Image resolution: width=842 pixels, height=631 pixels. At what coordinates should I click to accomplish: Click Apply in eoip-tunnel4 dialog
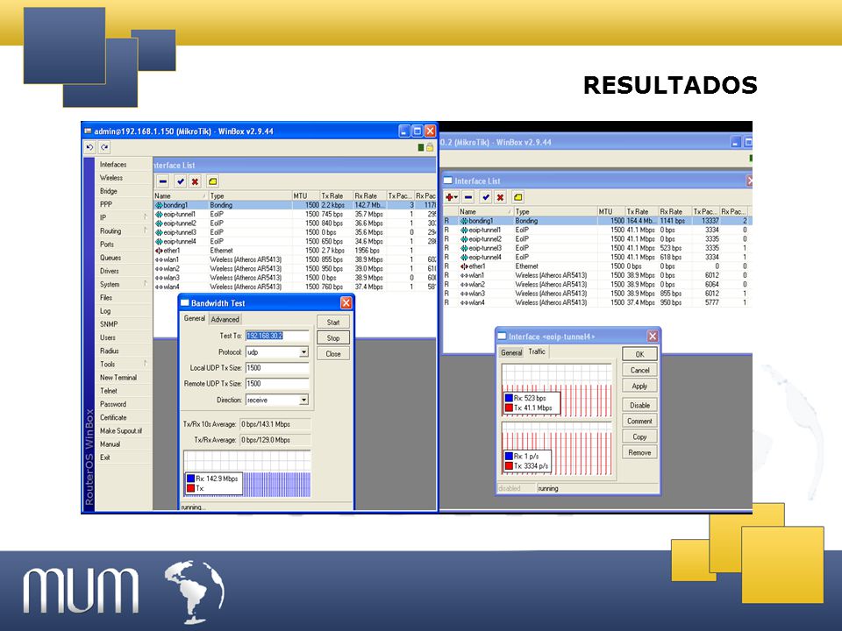[x=639, y=386]
